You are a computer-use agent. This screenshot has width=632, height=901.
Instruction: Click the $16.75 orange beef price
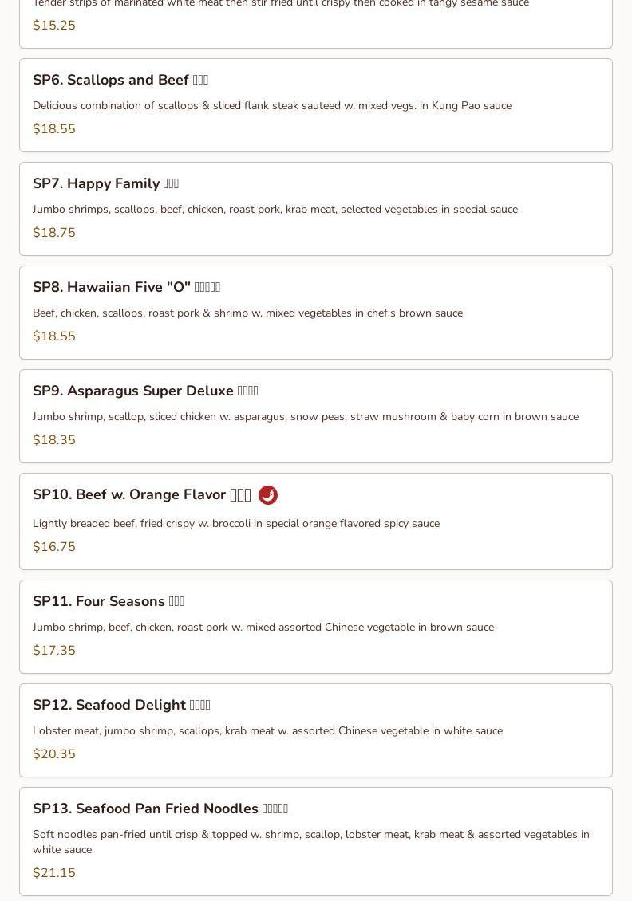click(x=54, y=547)
